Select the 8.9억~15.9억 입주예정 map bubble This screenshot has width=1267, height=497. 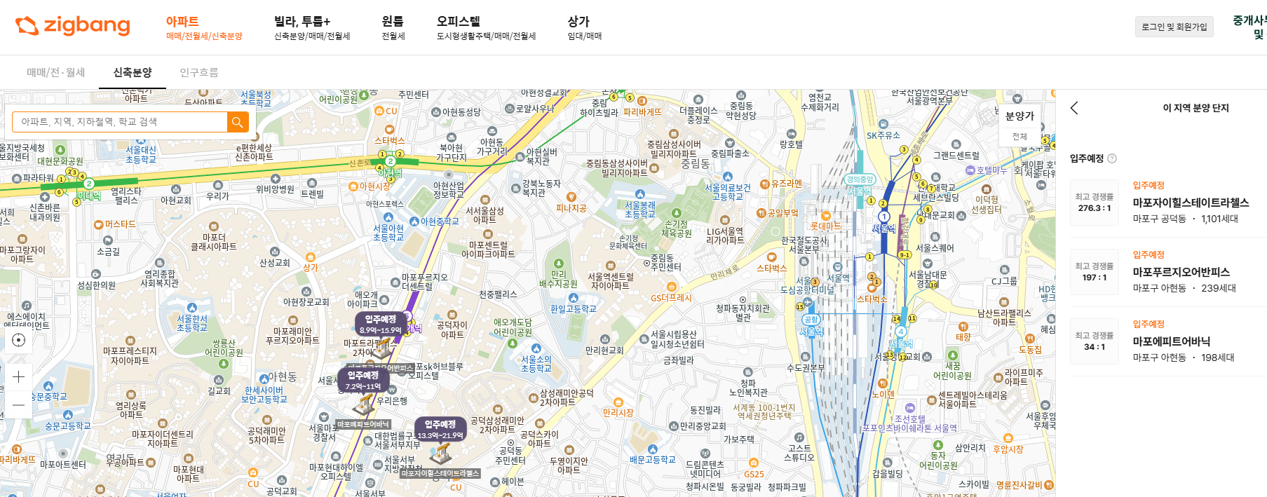381,324
